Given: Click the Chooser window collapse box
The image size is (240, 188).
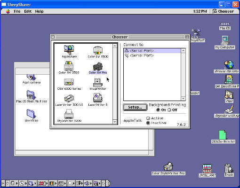Looking at the screenshot, I should (187, 37).
